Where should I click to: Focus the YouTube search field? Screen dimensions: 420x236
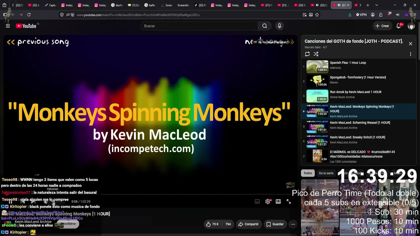pos(199,26)
